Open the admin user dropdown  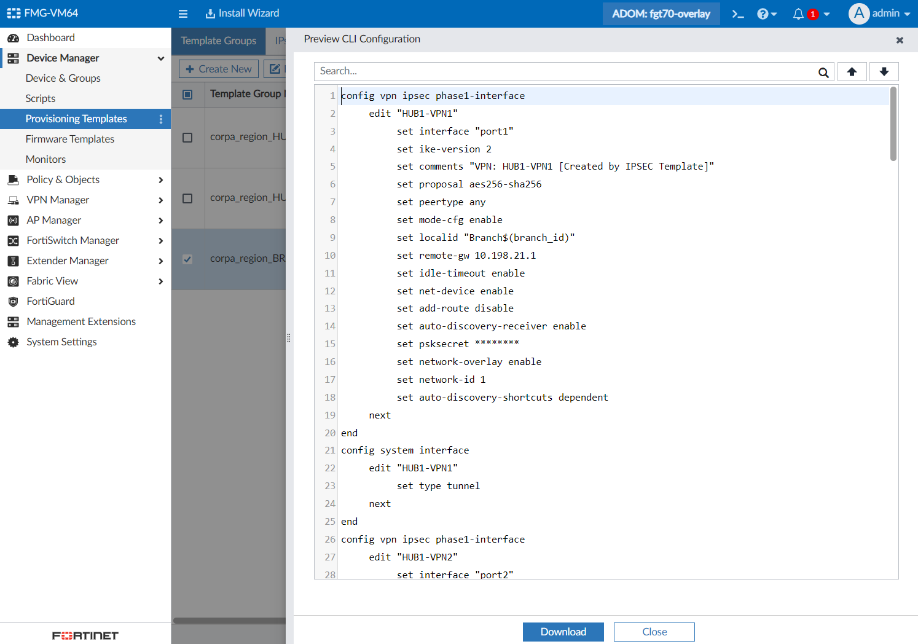click(880, 14)
